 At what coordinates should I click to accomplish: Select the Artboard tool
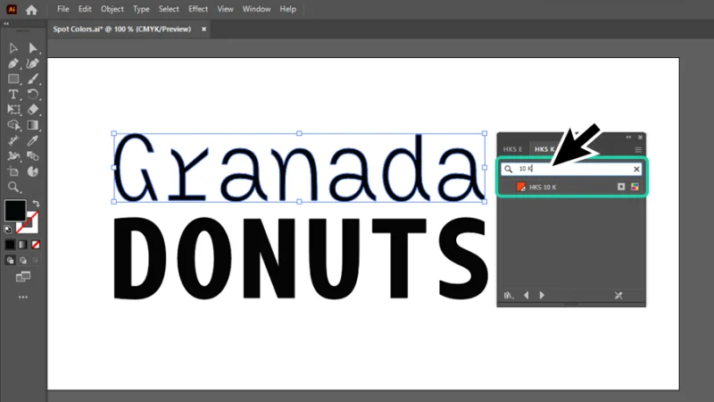point(13,172)
